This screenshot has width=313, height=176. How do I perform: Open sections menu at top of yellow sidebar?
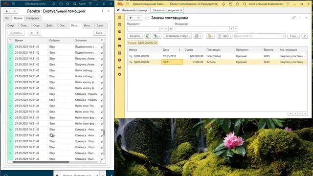(x=119, y=18)
